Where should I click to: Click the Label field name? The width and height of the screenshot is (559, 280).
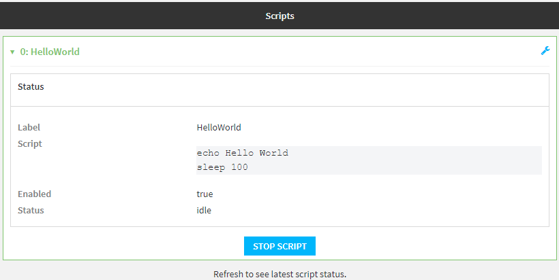pos(29,127)
